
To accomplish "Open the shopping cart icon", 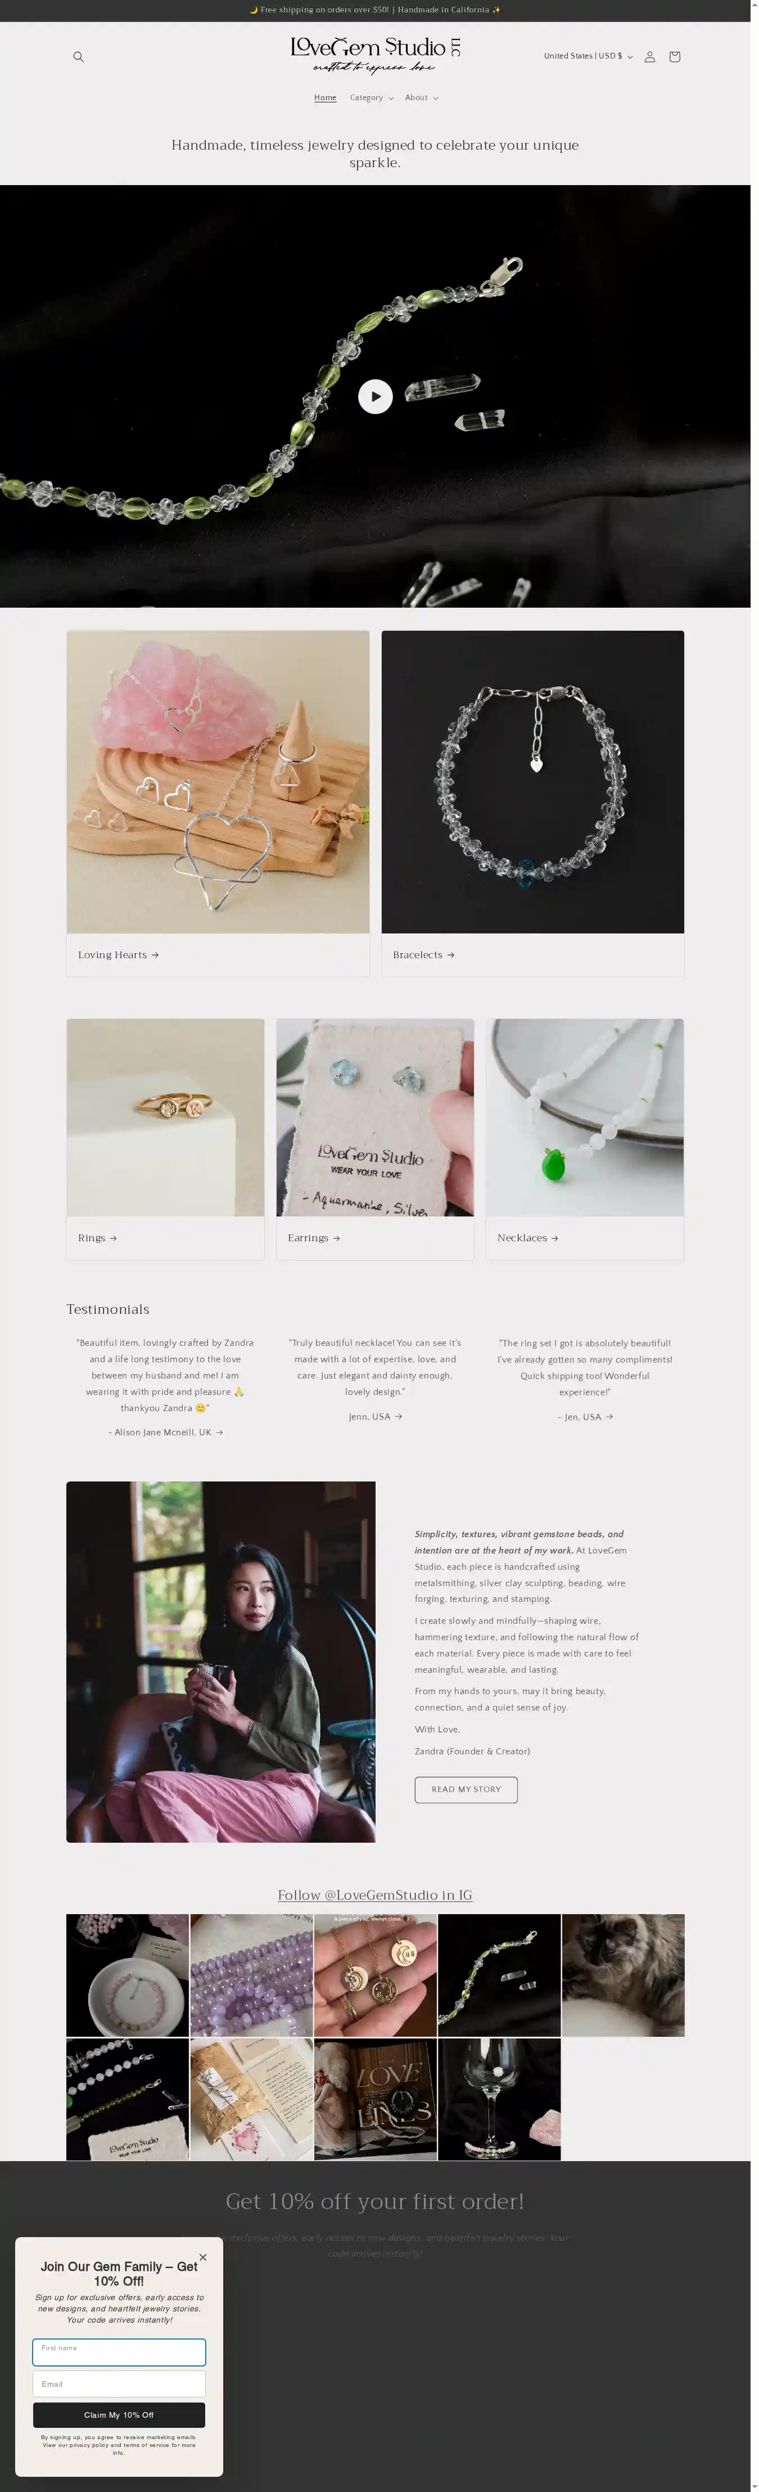I will click(x=675, y=57).
